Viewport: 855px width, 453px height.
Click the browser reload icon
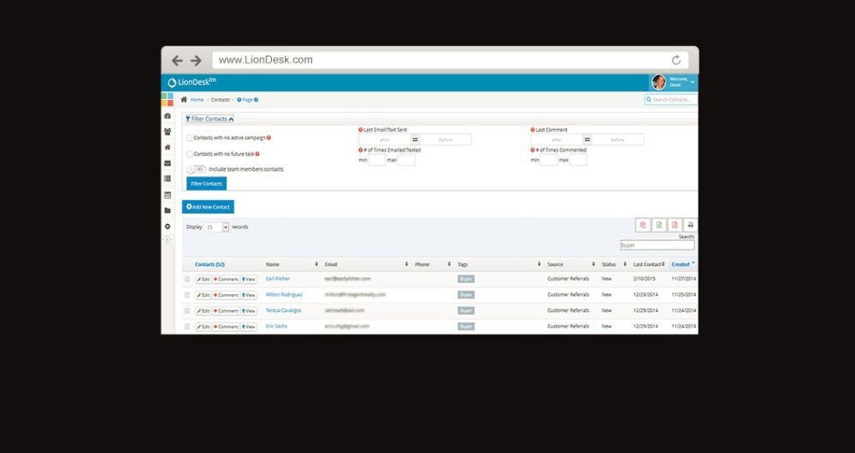tap(676, 60)
